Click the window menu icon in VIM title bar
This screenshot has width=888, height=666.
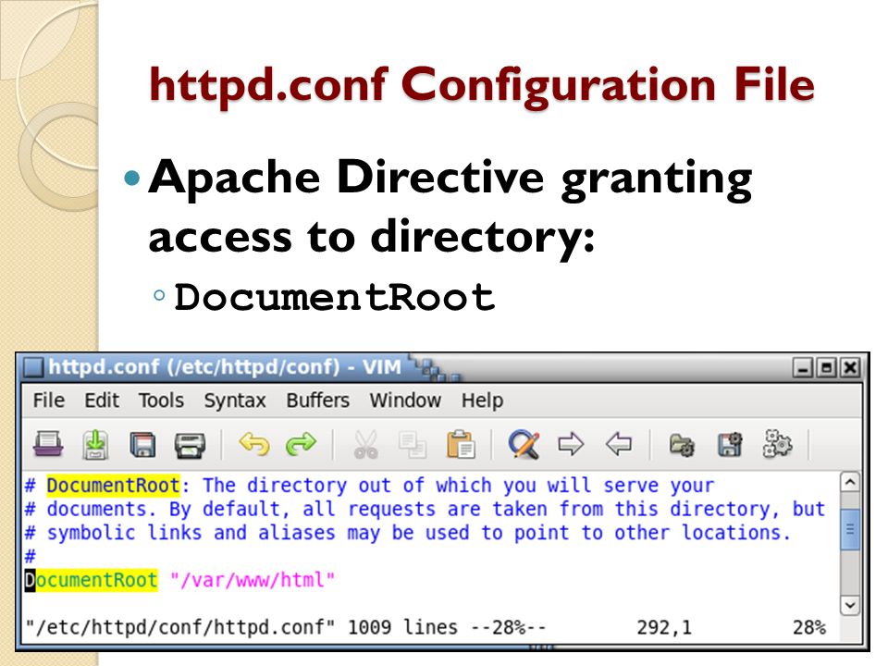pyautogui.click(x=32, y=367)
